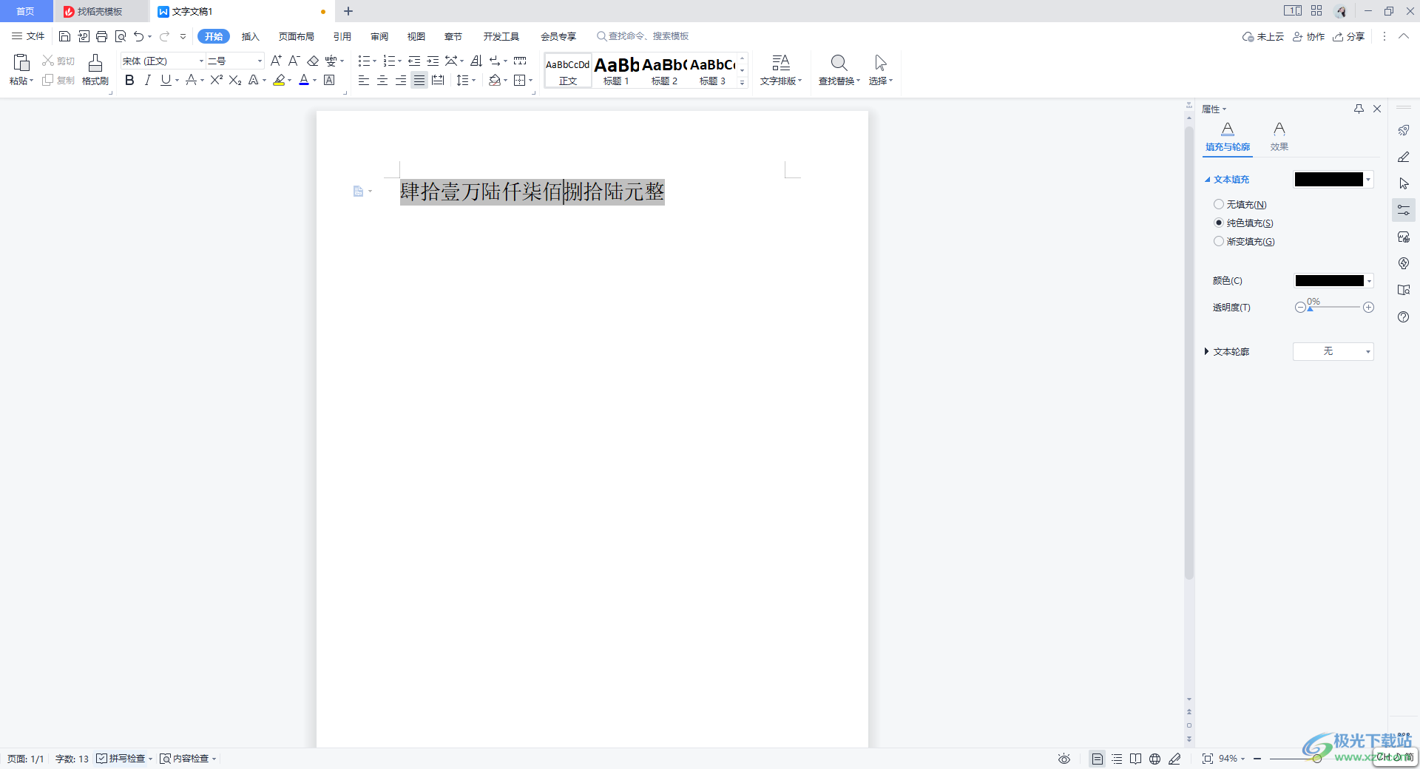Open zoom percentage 94% dropdown

pos(1232,759)
